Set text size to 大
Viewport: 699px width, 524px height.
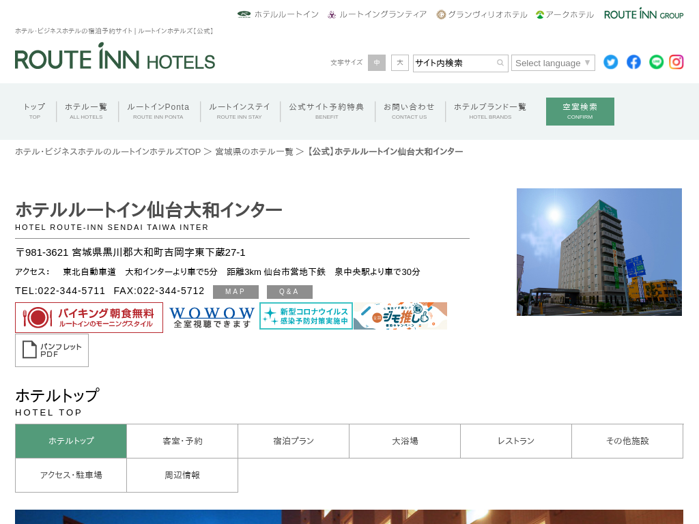[400, 63]
